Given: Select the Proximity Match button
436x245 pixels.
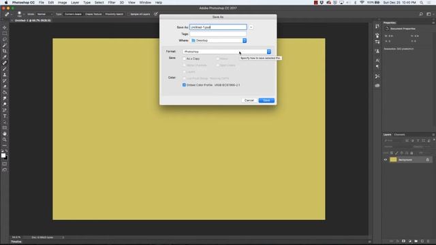Looking at the screenshot, I should click(x=114, y=14).
